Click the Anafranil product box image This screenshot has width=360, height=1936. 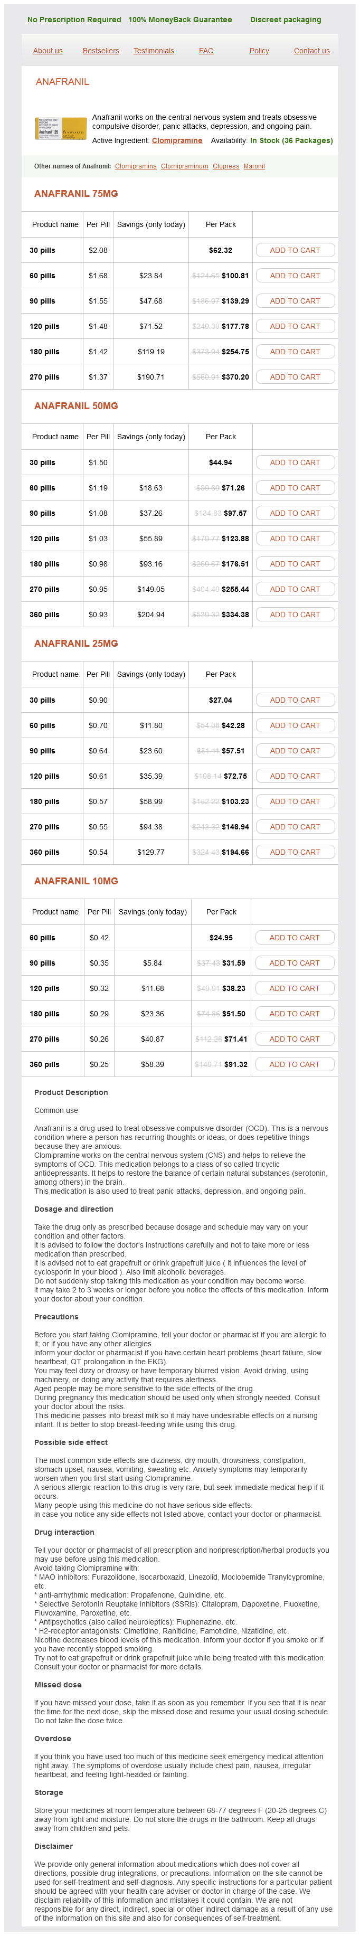pyautogui.click(x=61, y=128)
